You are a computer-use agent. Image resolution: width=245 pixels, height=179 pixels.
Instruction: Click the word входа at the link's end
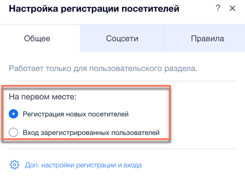(x=133, y=165)
